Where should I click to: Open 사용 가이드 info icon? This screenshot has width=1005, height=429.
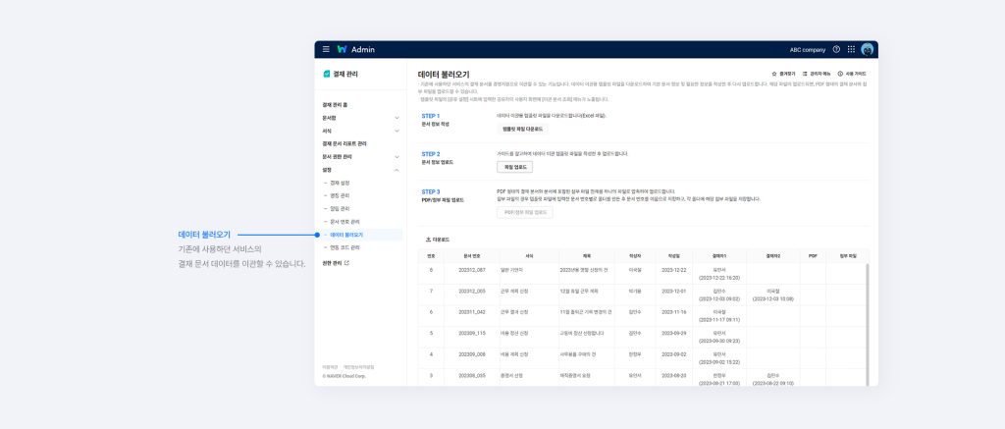point(841,74)
